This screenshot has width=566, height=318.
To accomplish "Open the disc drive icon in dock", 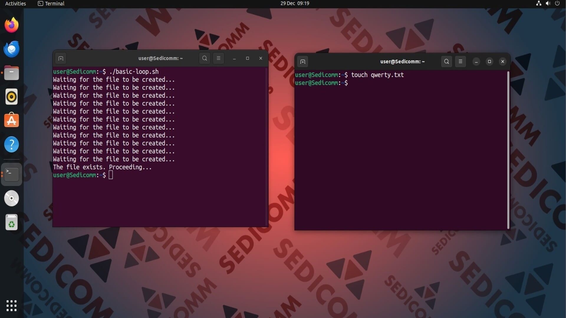I will (11, 198).
